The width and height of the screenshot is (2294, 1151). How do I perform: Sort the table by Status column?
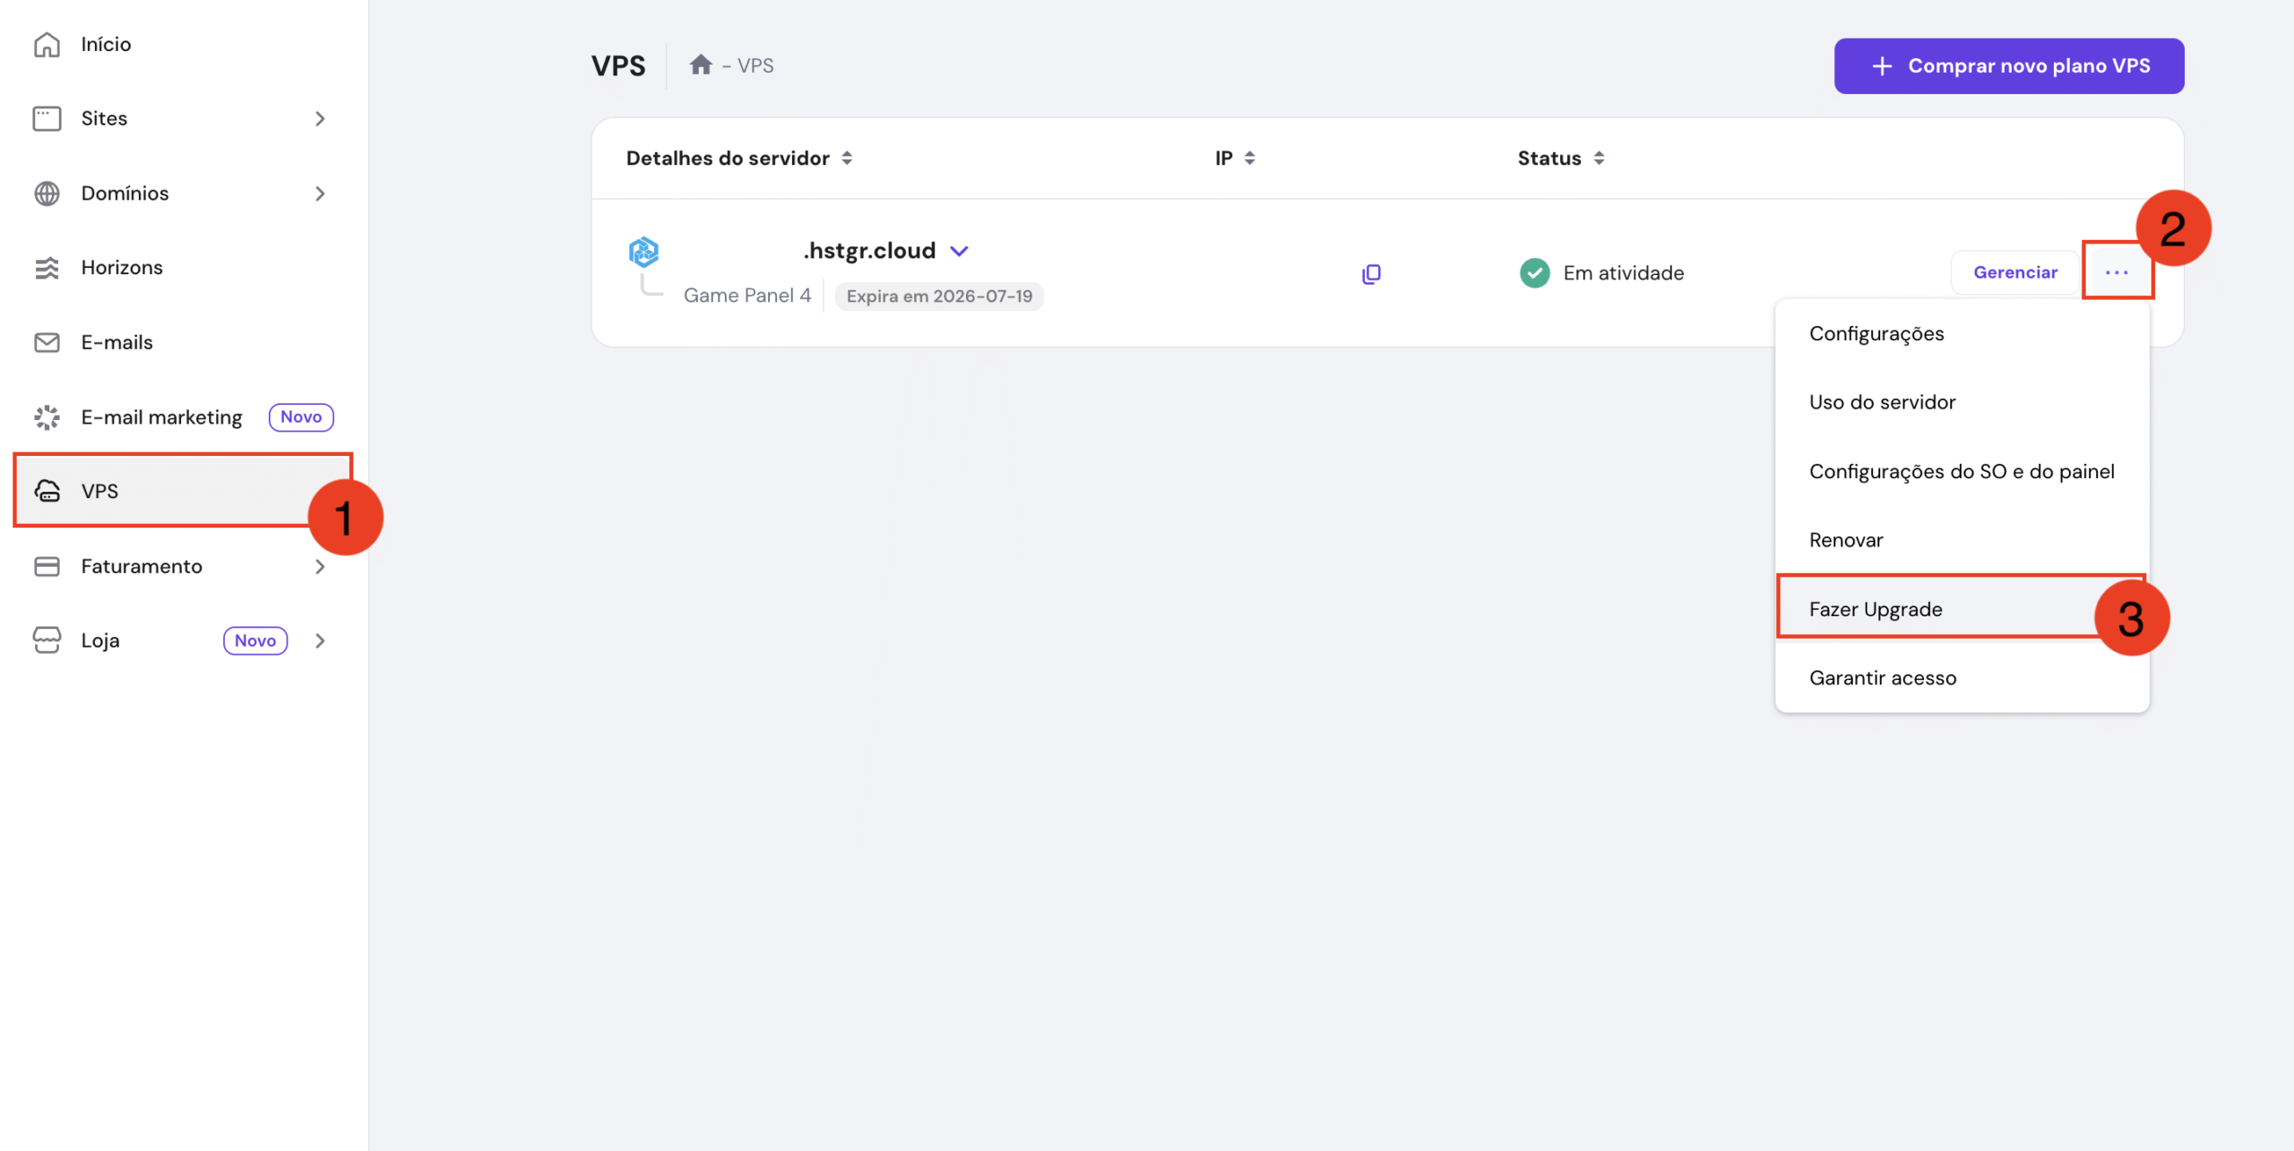pos(1599,159)
